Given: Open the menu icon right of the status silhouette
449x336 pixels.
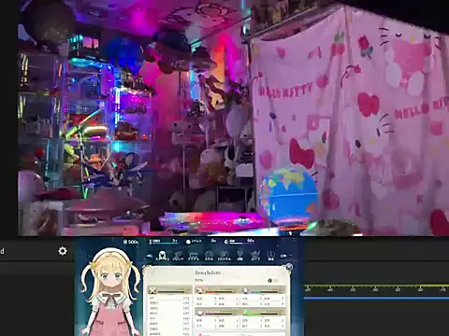Looking at the screenshot, I should click(x=178, y=256).
